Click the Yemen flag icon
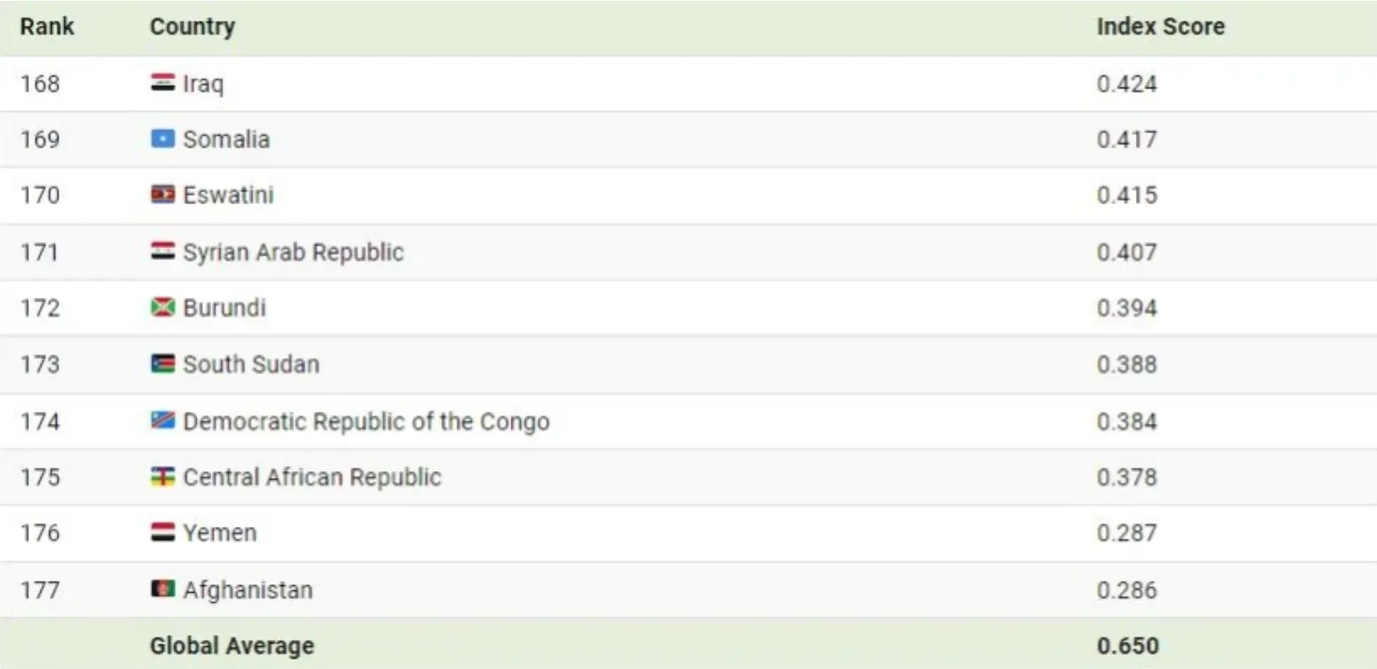This screenshot has width=1377, height=669. click(x=162, y=532)
